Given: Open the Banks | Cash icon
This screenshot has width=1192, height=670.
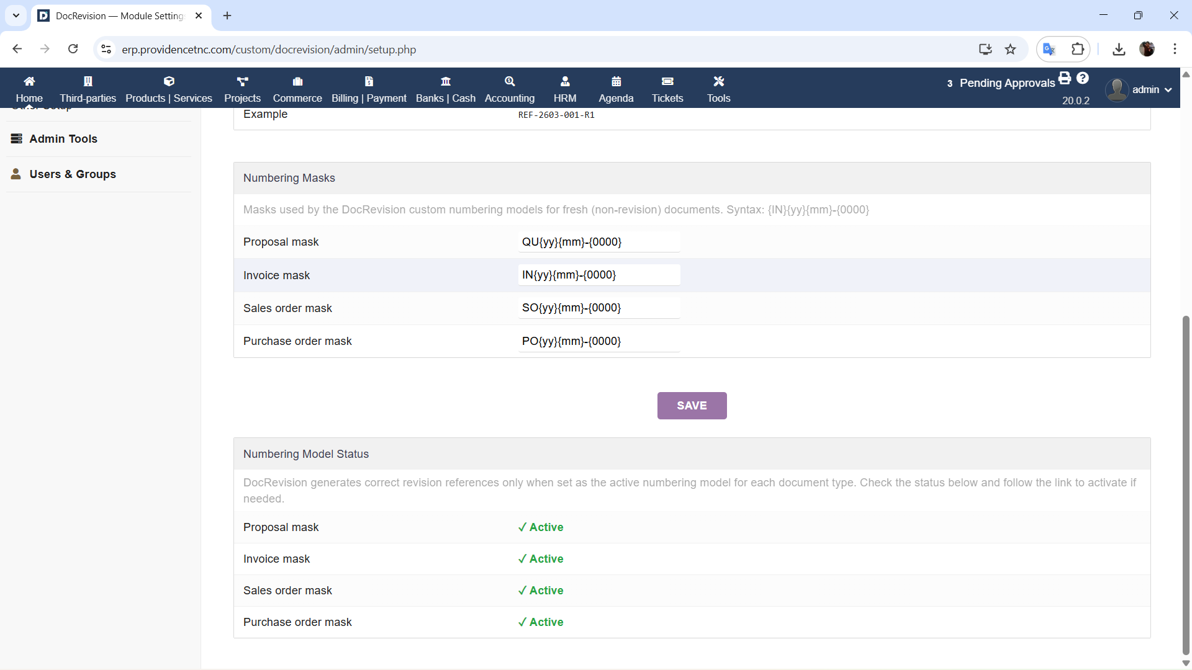Looking at the screenshot, I should (445, 81).
